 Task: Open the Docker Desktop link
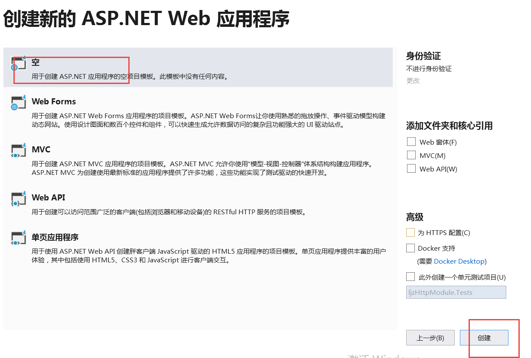coord(459,261)
